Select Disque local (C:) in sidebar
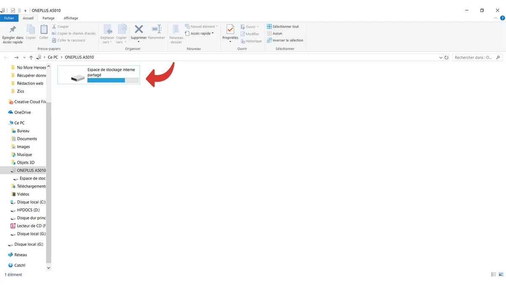This screenshot has width=506, height=285. pos(31,202)
